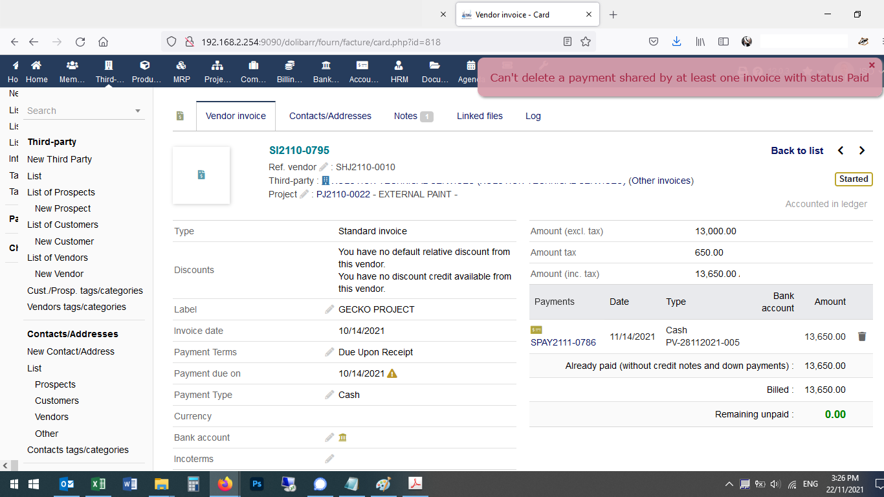
Task: Open Contacts tags/categories link
Action: pyautogui.click(x=78, y=450)
